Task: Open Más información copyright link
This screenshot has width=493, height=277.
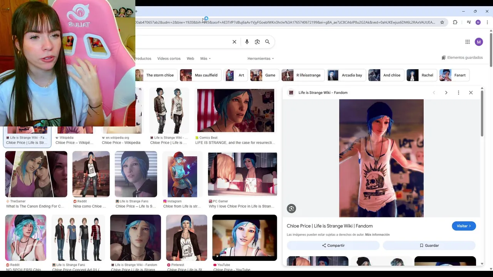Action: (x=377, y=235)
